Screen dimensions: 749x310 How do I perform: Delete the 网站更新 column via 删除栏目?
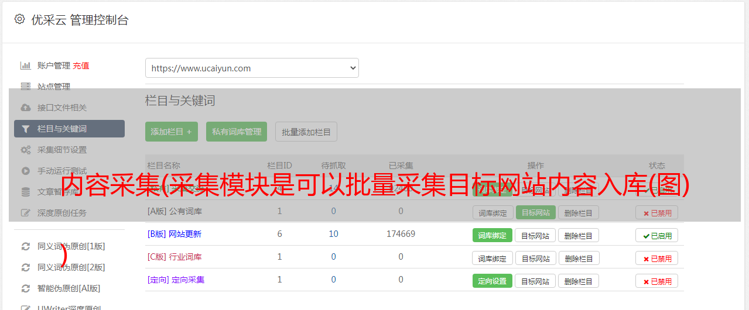click(x=579, y=236)
